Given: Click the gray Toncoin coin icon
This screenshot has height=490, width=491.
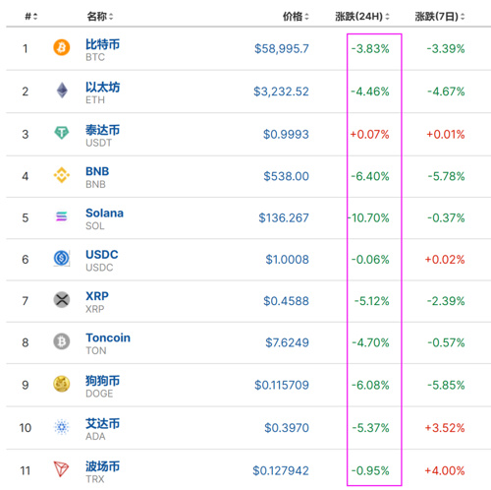Looking at the screenshot, I should [62, 341].
